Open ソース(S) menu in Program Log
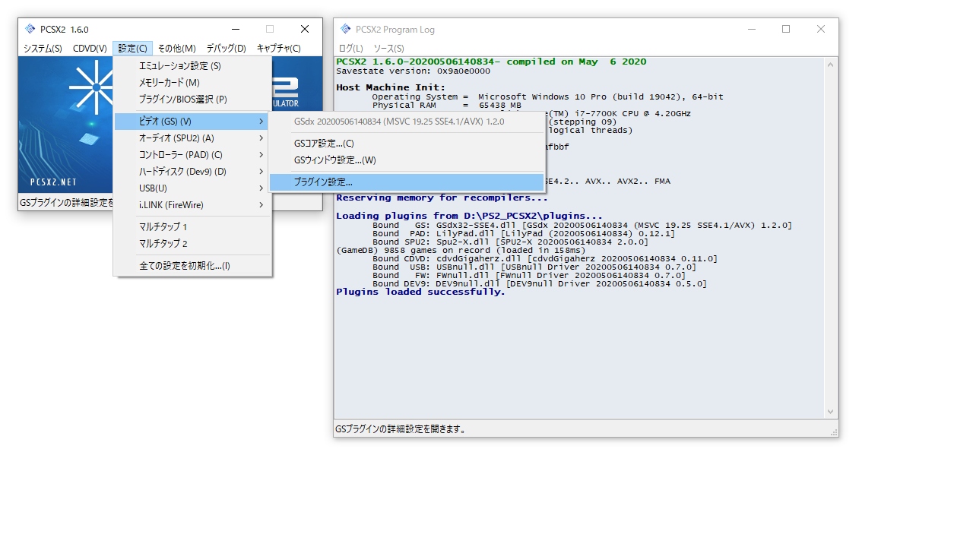This screenshot has height=547, width=973. (x=388, y=49)
